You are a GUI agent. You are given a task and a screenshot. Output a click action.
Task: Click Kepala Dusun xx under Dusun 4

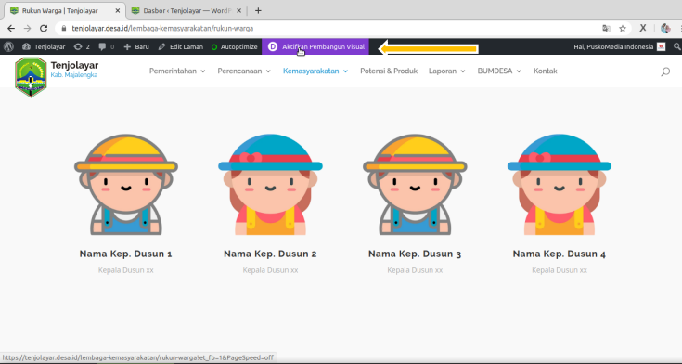coord(560,270)
